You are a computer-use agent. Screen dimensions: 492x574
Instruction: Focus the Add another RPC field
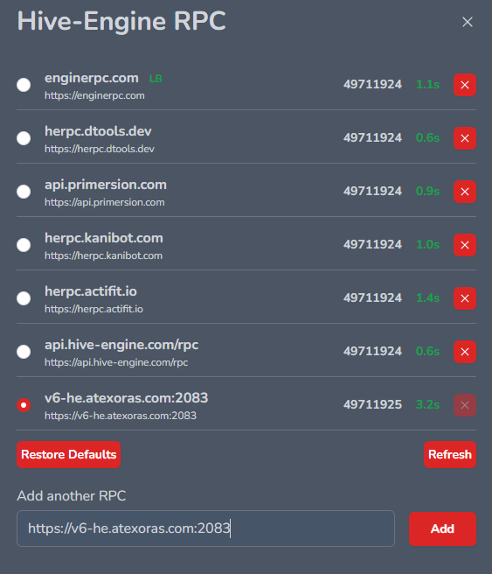pos(205,528)
